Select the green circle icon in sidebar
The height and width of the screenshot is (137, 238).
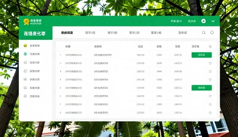point(25,54)
